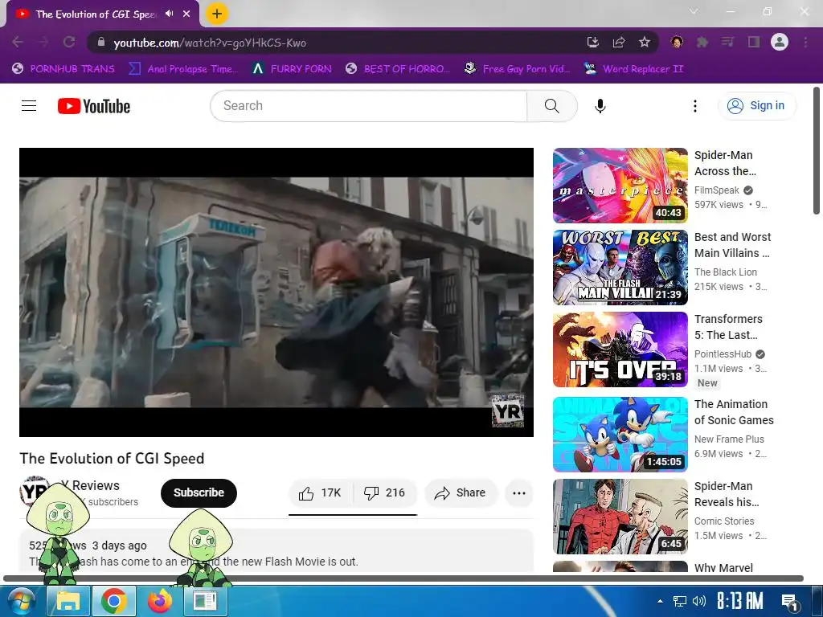Click the video title The Evolution of CGI Speed
The height and width of the screenshot is (617, 823).
click(112, 458)
